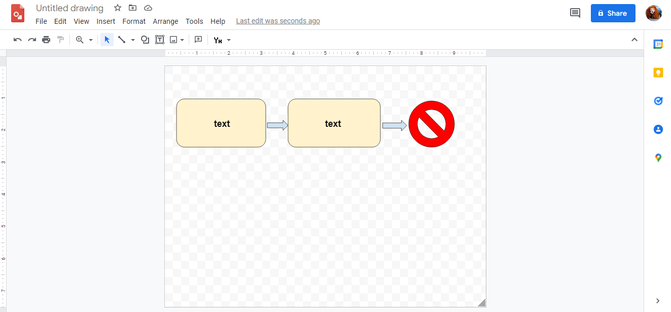Check cloud save status icon
The height and width of the screenshot is (312, 671).
tap(148, 8)
